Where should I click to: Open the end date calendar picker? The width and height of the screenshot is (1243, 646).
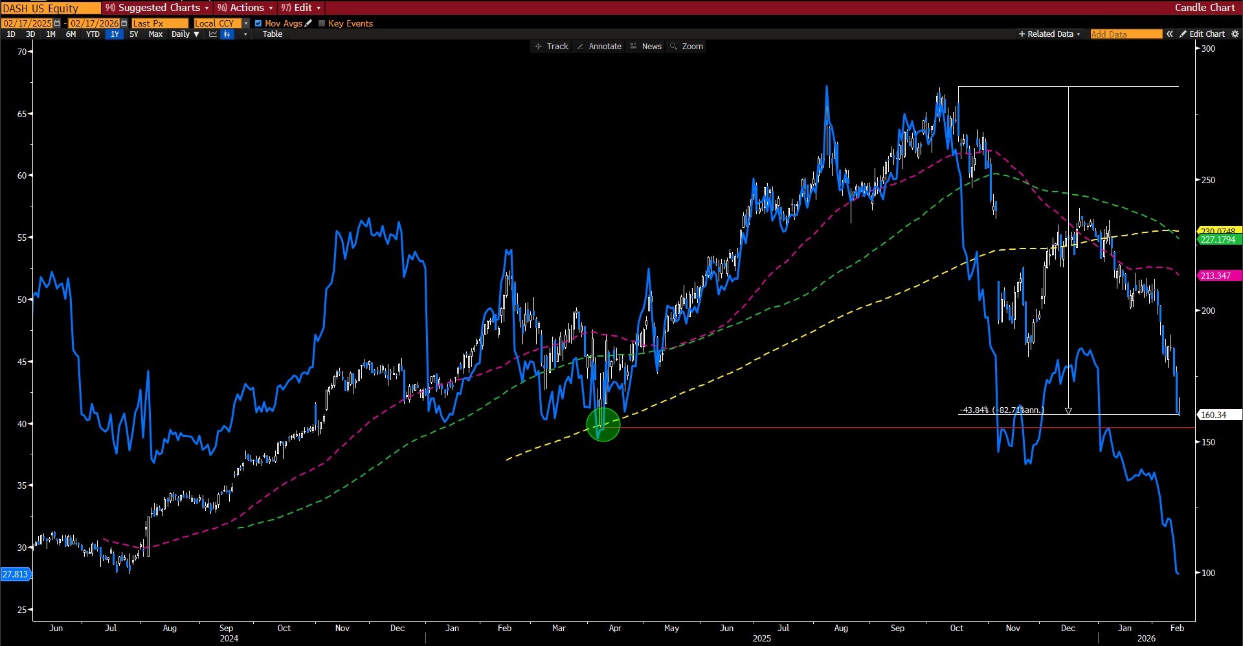click(124, 23)
